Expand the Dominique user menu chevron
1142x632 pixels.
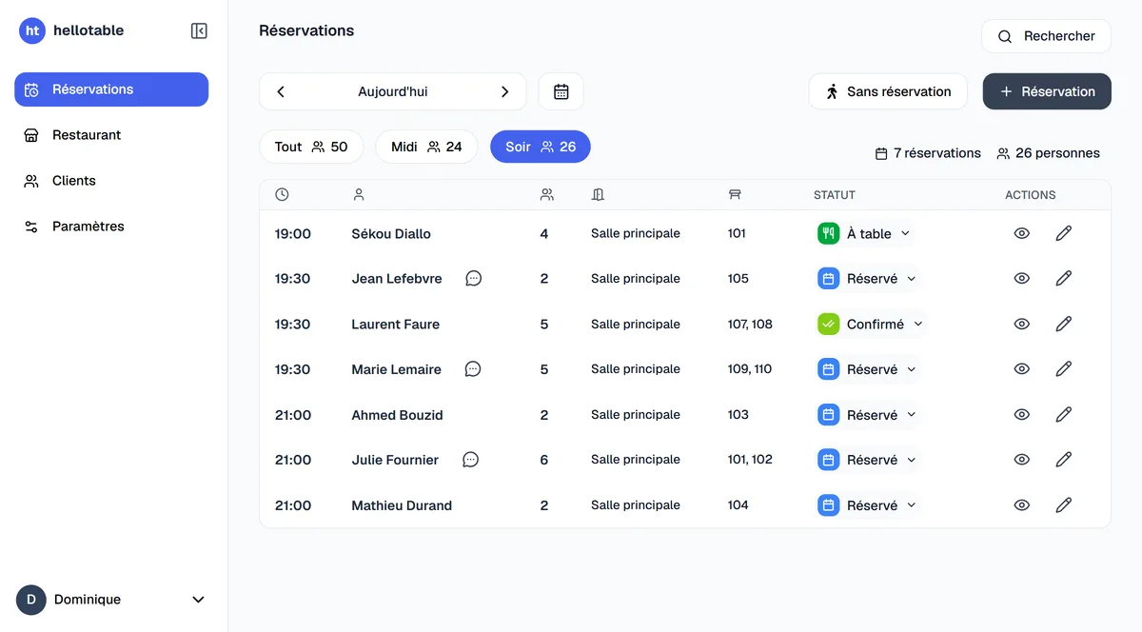tap(198, 600)
